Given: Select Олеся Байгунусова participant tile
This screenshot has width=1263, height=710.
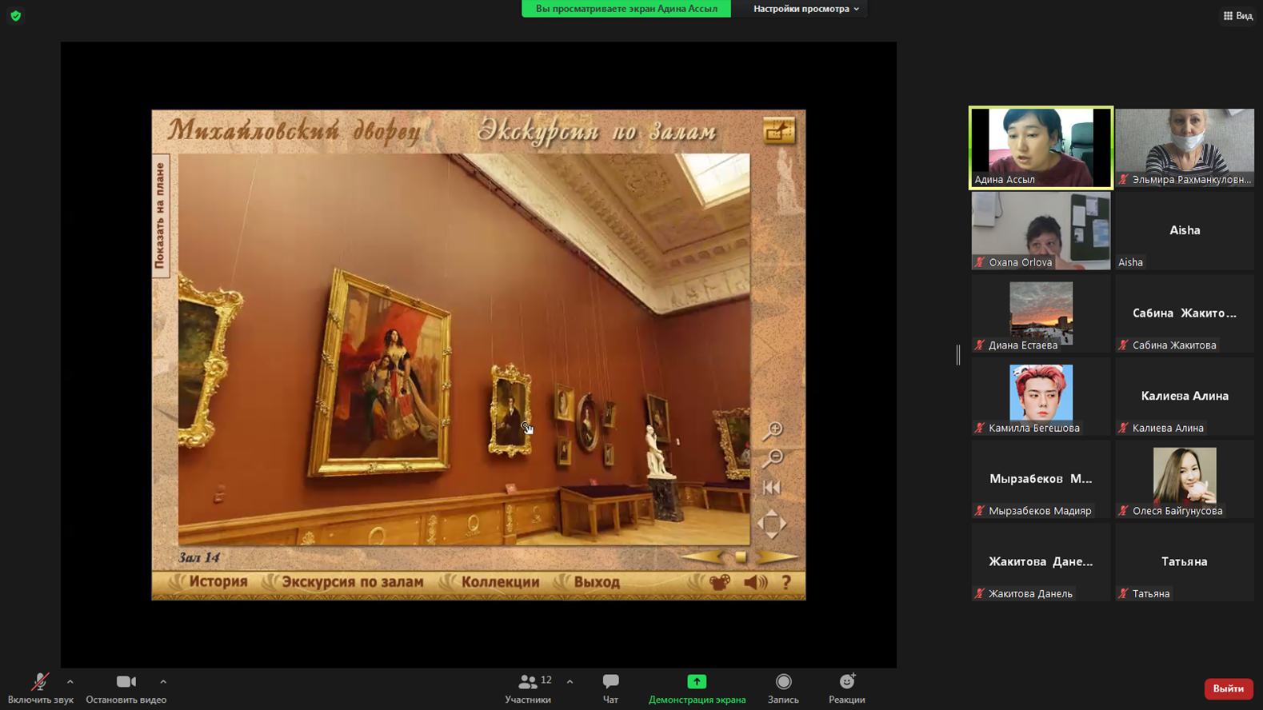Looking at the screenshot, I should click(x=1185, y=479).
